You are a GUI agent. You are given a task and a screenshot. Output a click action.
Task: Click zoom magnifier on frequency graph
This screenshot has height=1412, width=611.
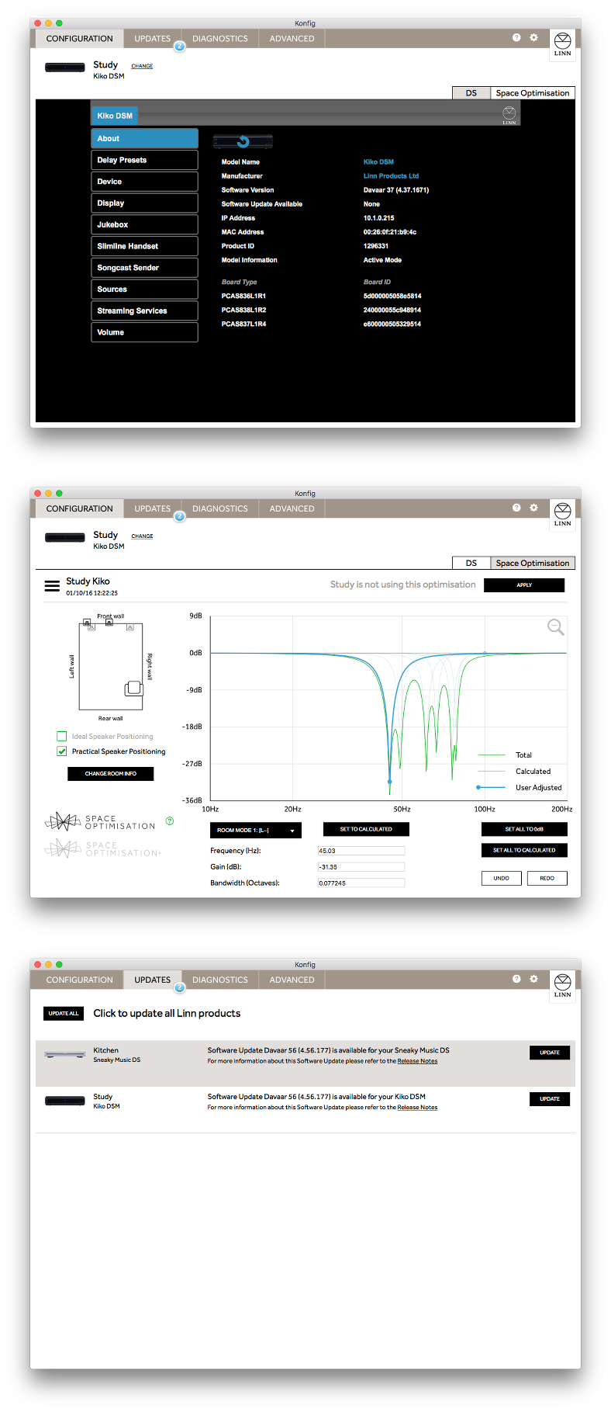click(556, 626)
